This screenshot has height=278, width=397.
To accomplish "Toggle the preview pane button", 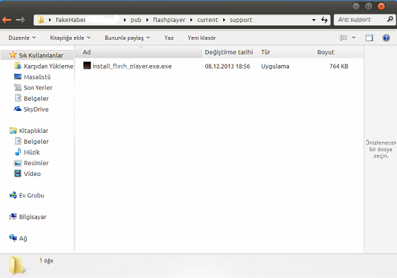I will click(369, 38).
